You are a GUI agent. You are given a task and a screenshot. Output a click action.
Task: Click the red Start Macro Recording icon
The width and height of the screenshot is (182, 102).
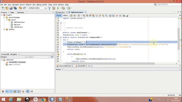click(117, 16)
